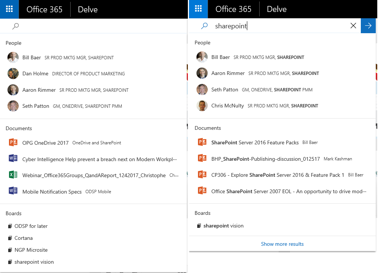Open Aaron Rimmer's avatar in right results
The height and width of the screenshot is (273, 378).
click(202, 73)
